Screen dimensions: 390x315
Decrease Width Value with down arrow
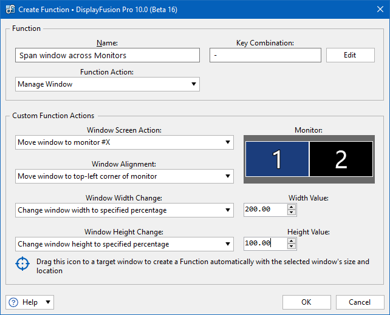(x=291, y=213)
